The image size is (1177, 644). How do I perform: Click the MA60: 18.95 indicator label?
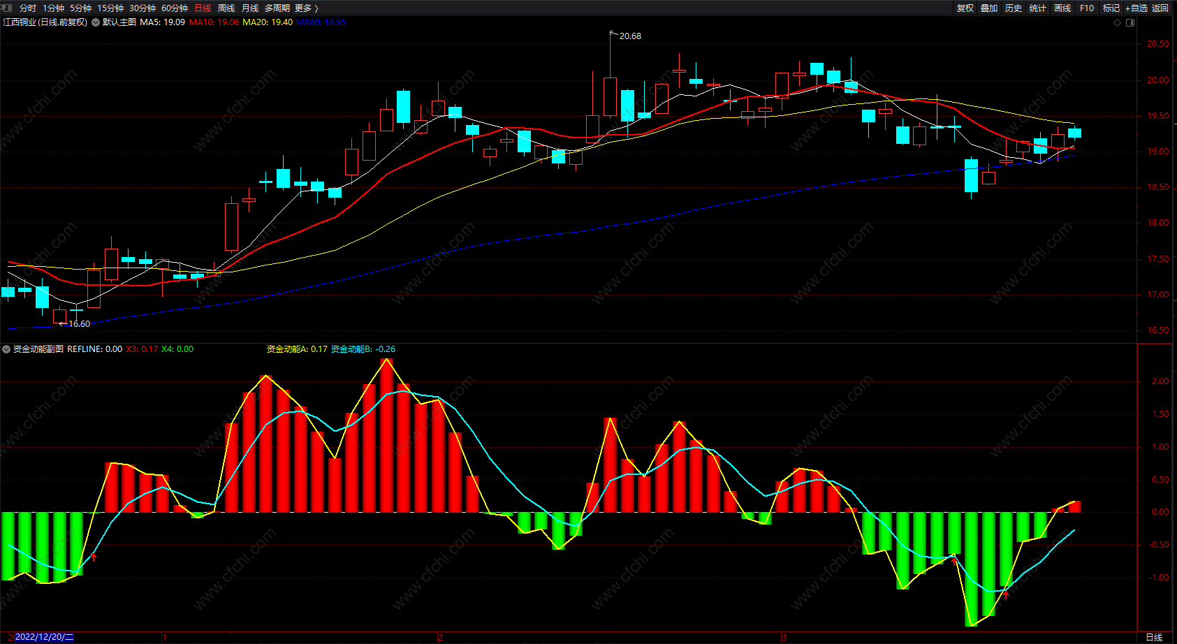click(321, 22)
